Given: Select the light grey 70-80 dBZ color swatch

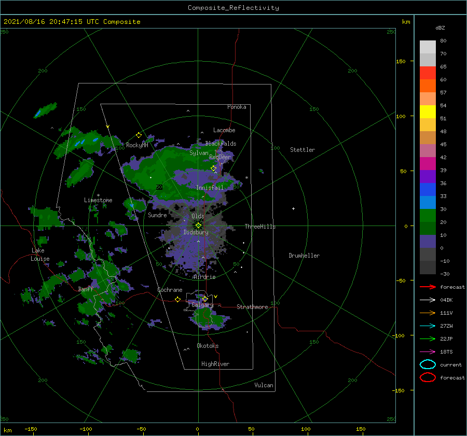Looking at the screenshot, I should coord(428,47).
